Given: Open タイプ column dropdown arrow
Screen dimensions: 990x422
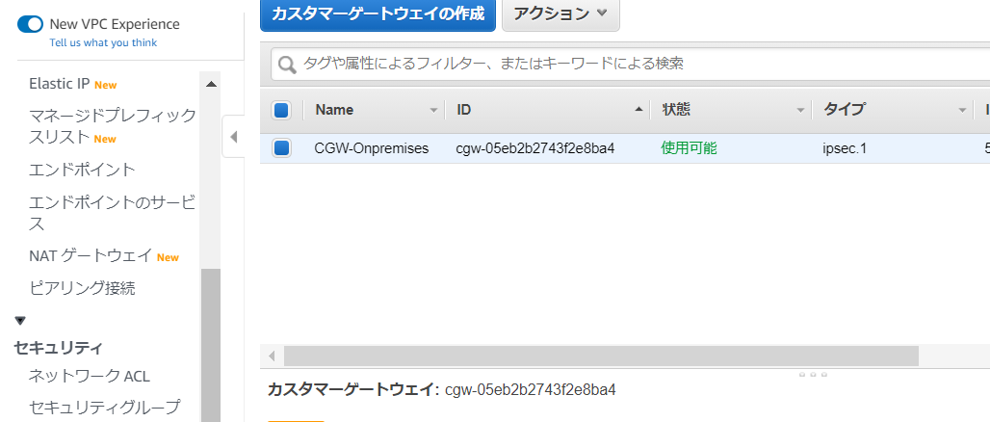Looking at the screenshot, I should pyautogui.click(x=962, y=111).
